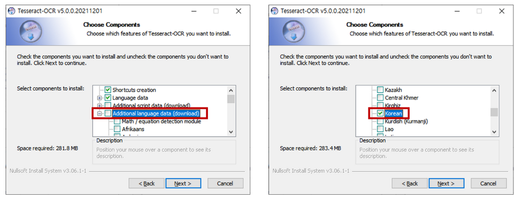Viewport: 515px width, 198px height.
Task: Check Kurdish (Kurmanji) checkbox
Action: (x=380, y=121)
